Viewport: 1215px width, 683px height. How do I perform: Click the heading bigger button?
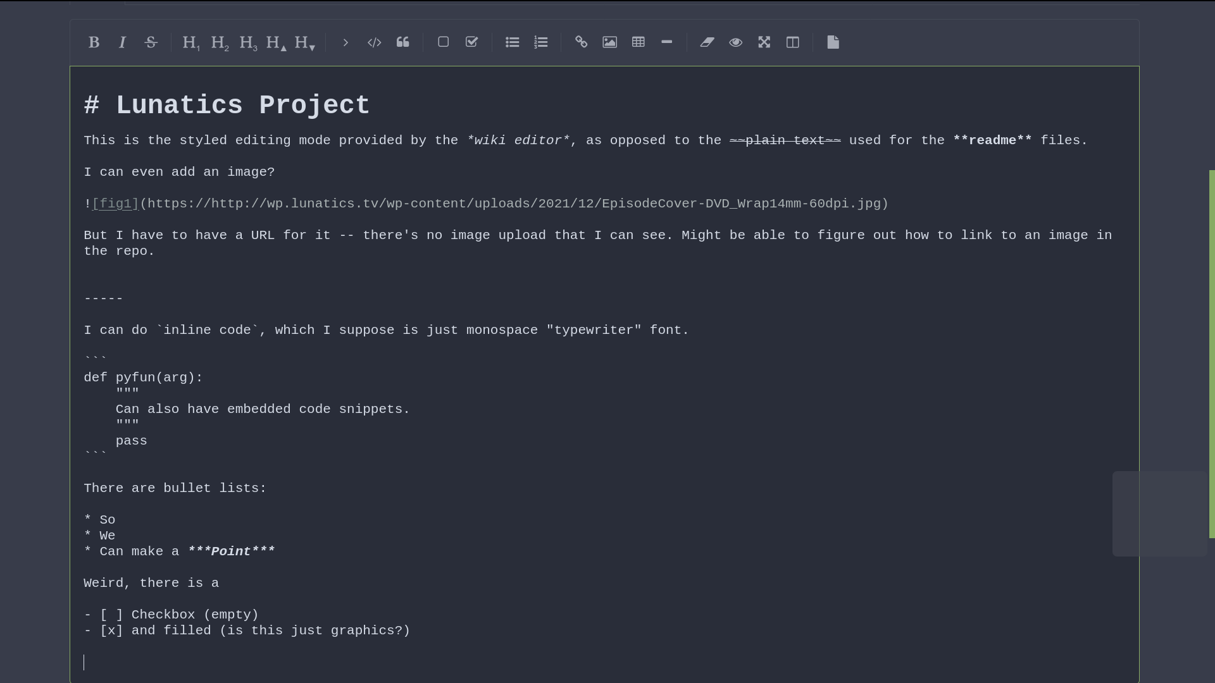[276, 42]
